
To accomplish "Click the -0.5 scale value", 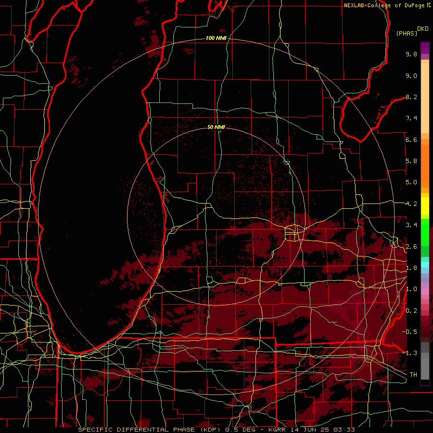I will [x=410, y=332].
